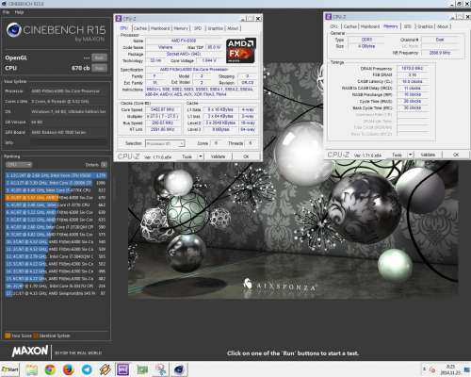The width and height of the screenshot is (471, 377).
Task: Open SPD tab in right CPU-Z window
Action: (408, 26)
